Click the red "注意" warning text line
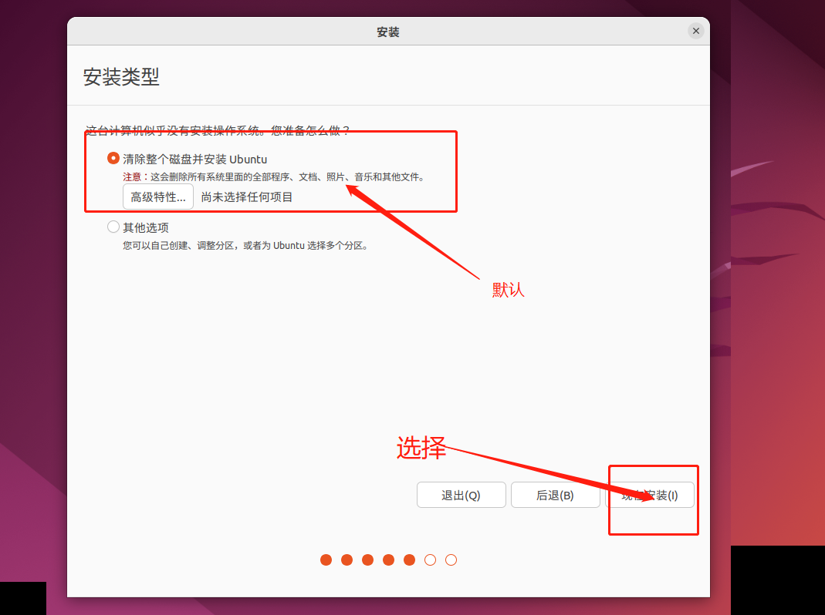The height and width of the screenshot is (615, 825). click(x=274, y=177)
